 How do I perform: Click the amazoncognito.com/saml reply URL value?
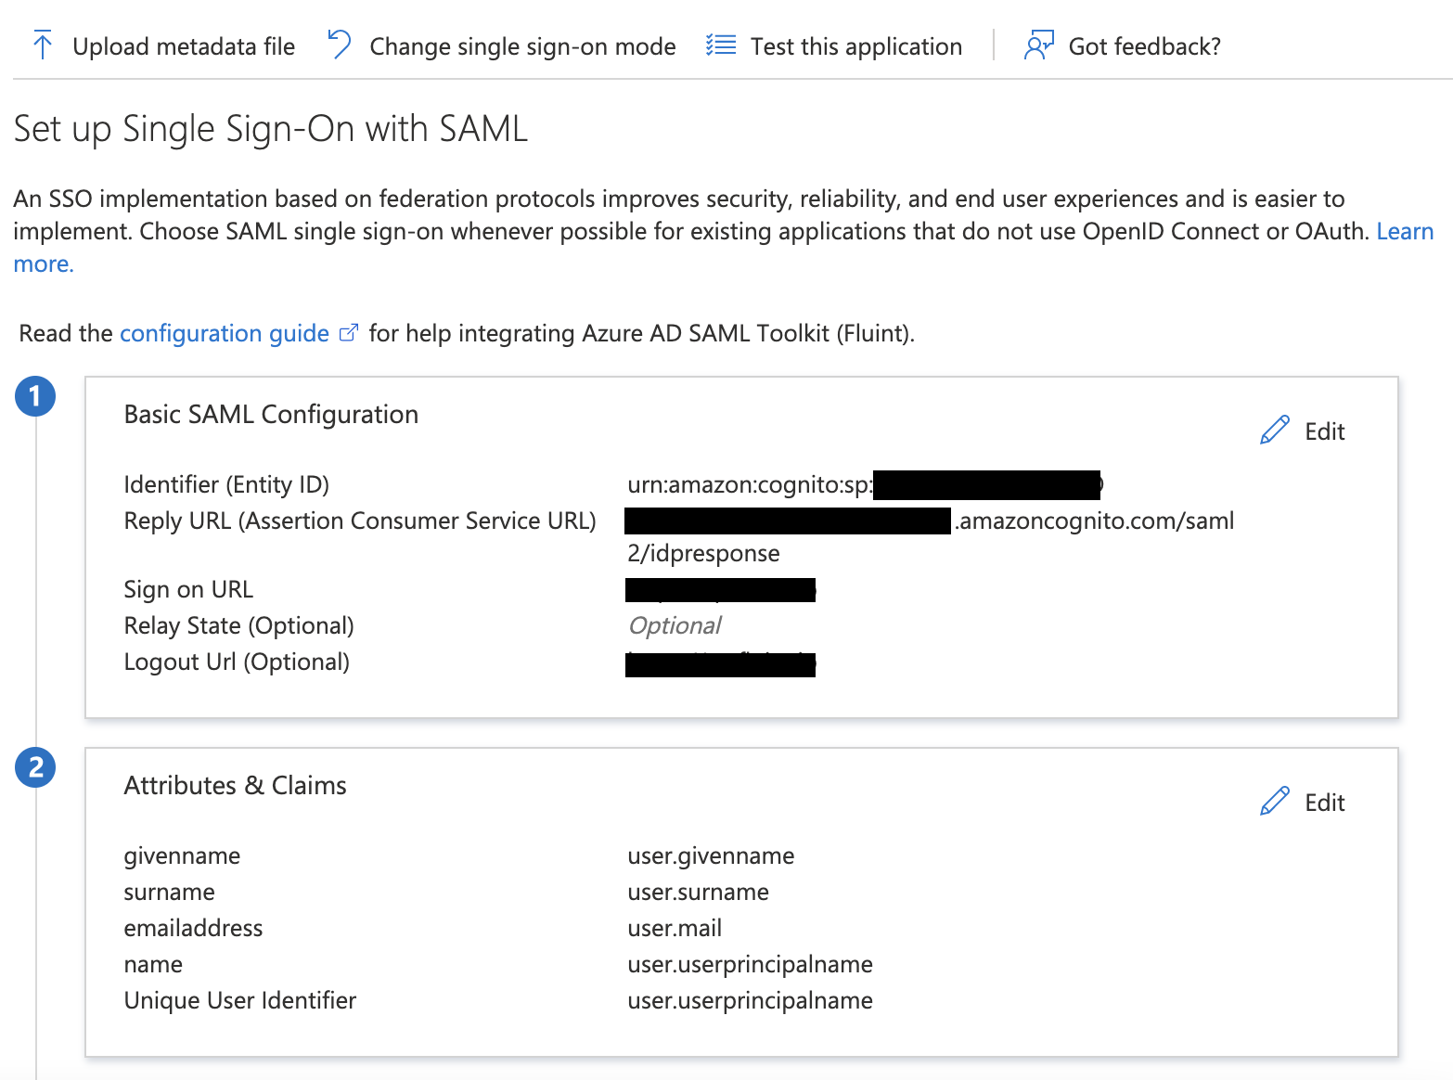pyautogui.click(x=931, y=536)
